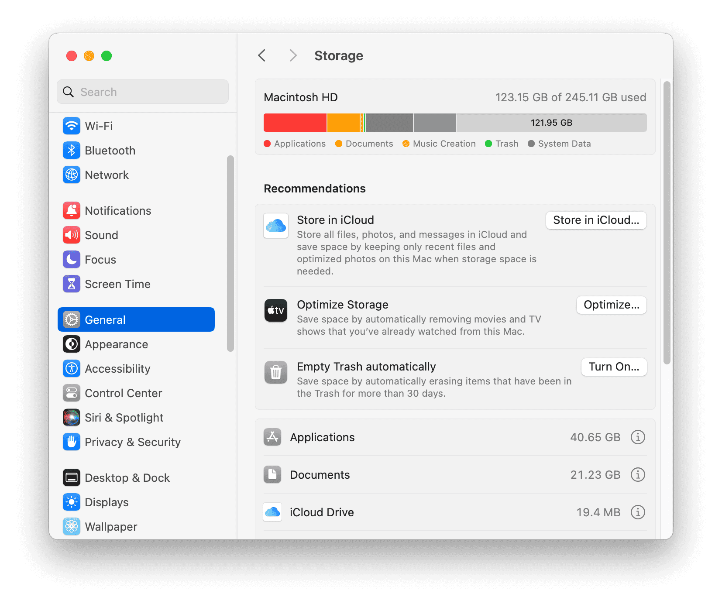Click the 19.4 MB iCloud Drive size
Image resolution: width=722 pixels, height=604 pixels.
pyautogui.click(x=598, y=512)
